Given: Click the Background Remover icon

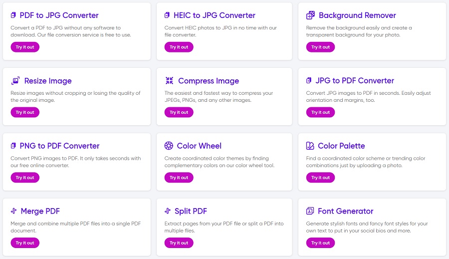Looking at the screenshot, I should click(310, 15).
